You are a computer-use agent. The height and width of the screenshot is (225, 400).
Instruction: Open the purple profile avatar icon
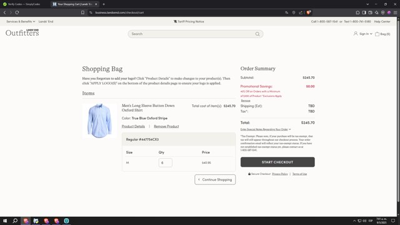pyautogui.click(x=389, y=12)
